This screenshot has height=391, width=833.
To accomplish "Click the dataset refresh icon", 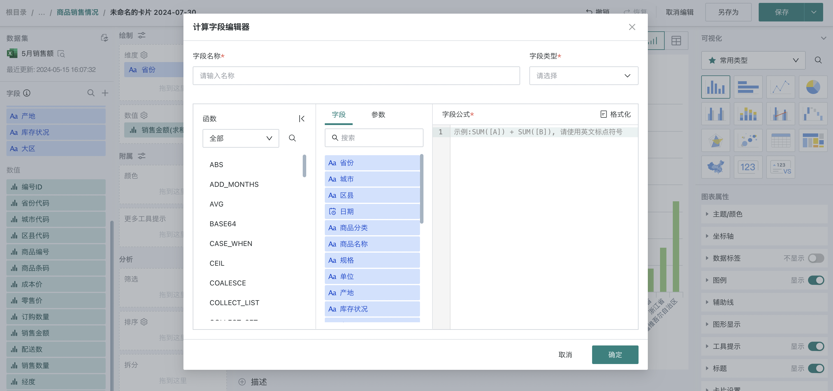I will [x=104, y=38].
